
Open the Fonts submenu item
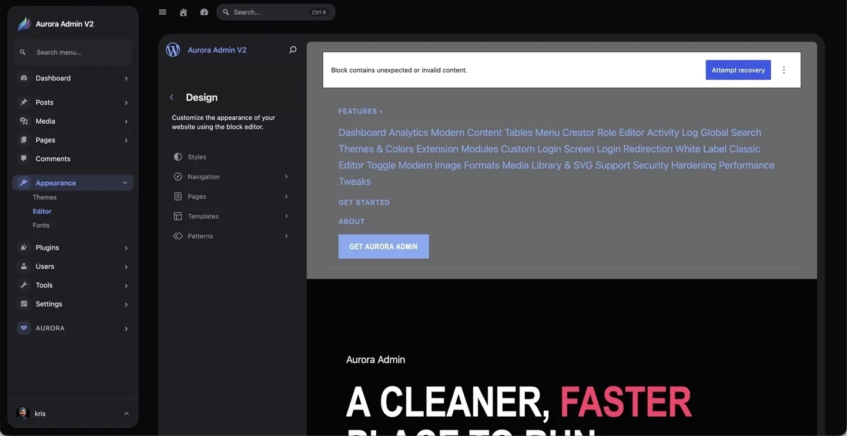click(41, 225)
